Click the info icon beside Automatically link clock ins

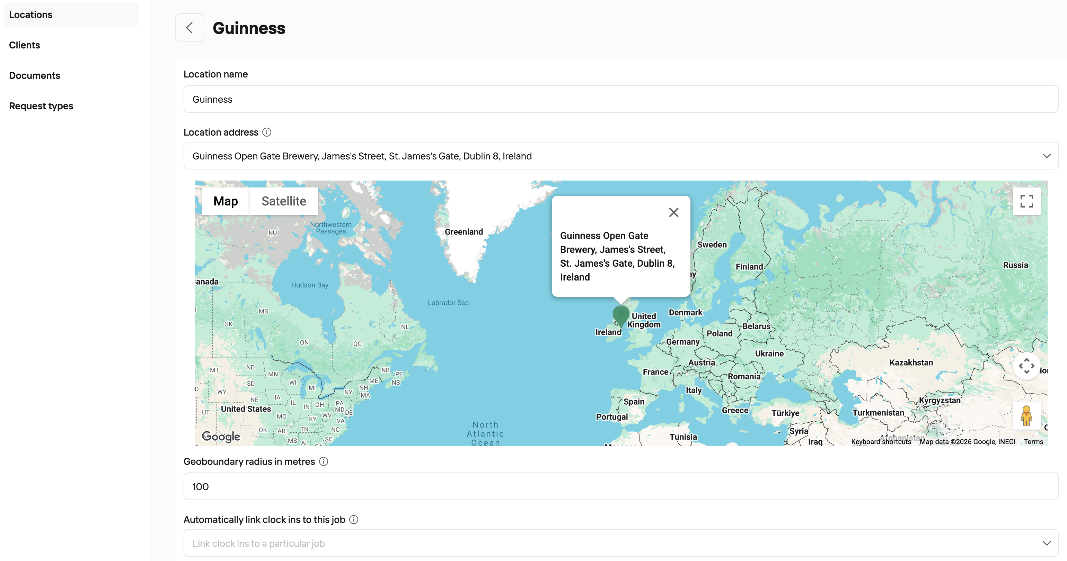click(354, 519)
